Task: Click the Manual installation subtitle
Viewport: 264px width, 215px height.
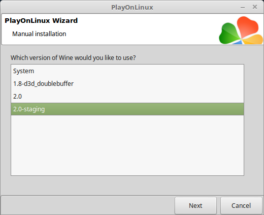Action: click(39, 34)
